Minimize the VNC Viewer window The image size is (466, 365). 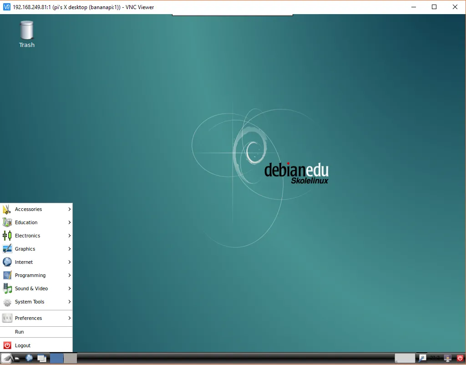point(413,7)
